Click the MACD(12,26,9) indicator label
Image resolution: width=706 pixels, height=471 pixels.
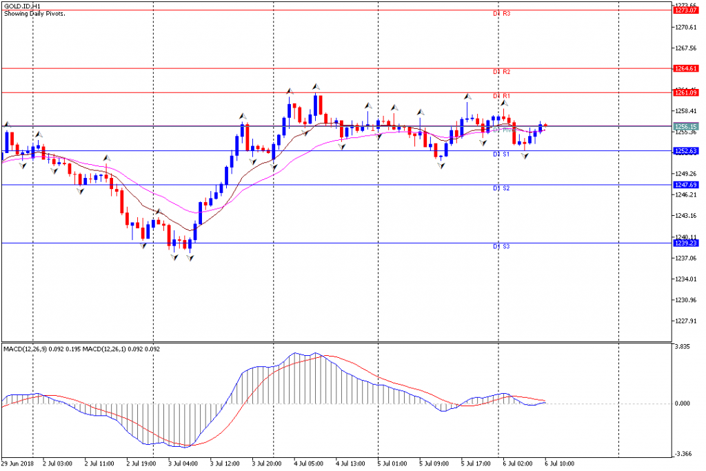(26, 349)
